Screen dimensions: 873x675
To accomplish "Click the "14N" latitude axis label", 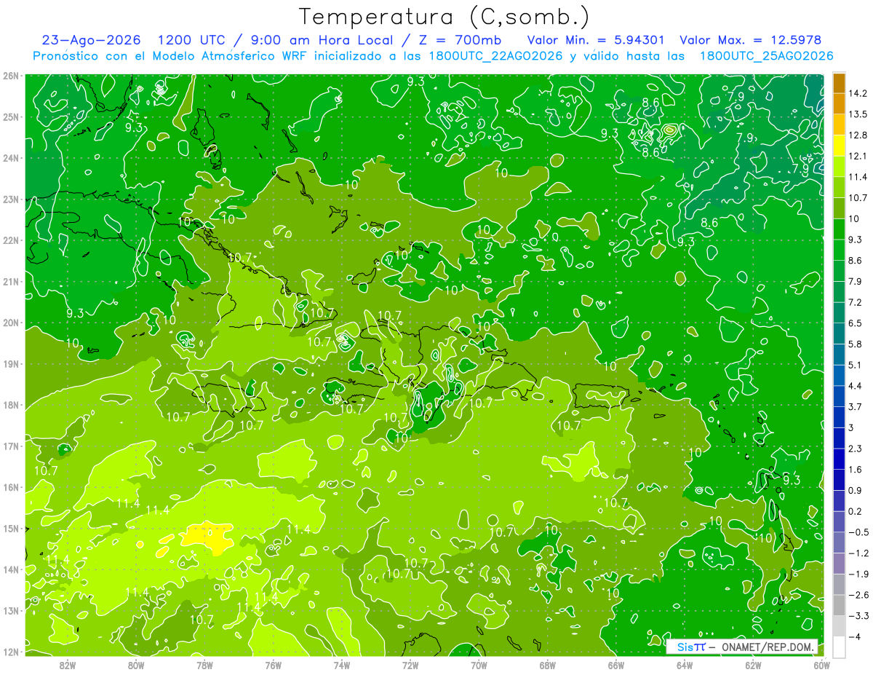I will click(11, 569).
